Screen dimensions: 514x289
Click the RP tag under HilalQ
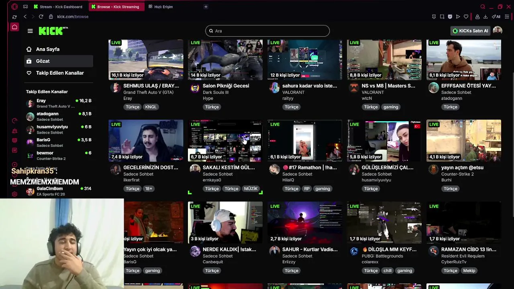[307, 189]
